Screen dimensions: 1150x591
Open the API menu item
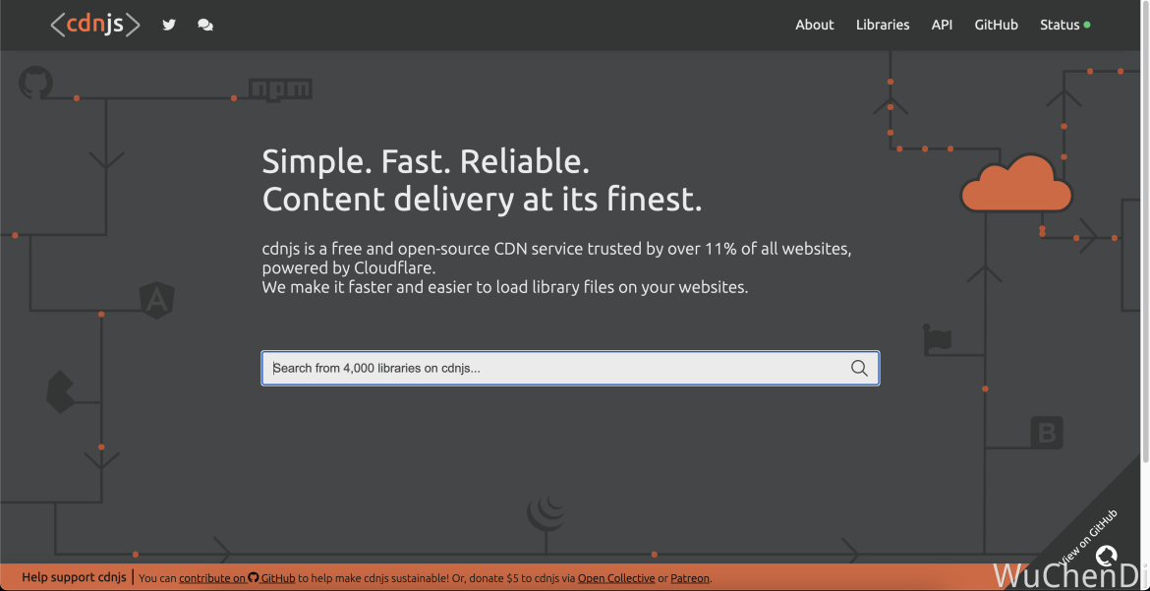942,25
